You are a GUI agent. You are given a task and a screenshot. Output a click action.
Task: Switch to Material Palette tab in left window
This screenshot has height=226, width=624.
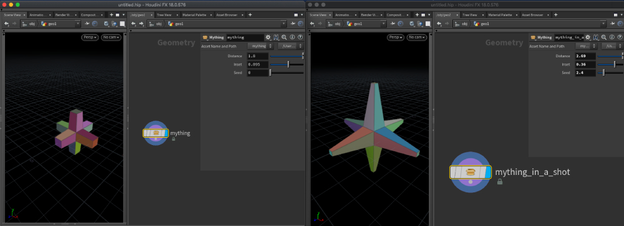pos(194,15)
